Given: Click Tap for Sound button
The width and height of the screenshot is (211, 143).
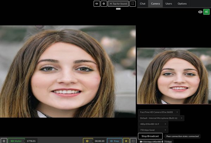Looking at the screenshot, I should click(118, 4).
